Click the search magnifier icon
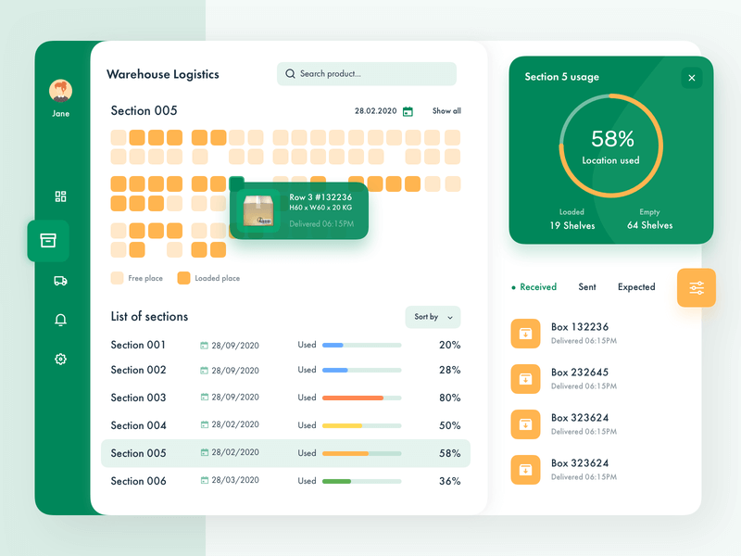 (x=290, y=73)
